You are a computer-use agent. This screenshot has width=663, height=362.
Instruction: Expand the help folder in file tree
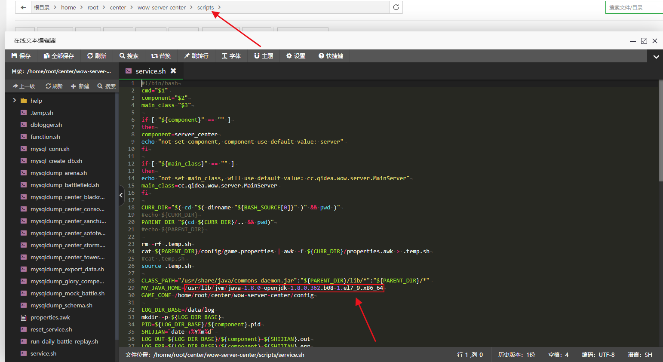pyautogui.click(x=15, y=101)
